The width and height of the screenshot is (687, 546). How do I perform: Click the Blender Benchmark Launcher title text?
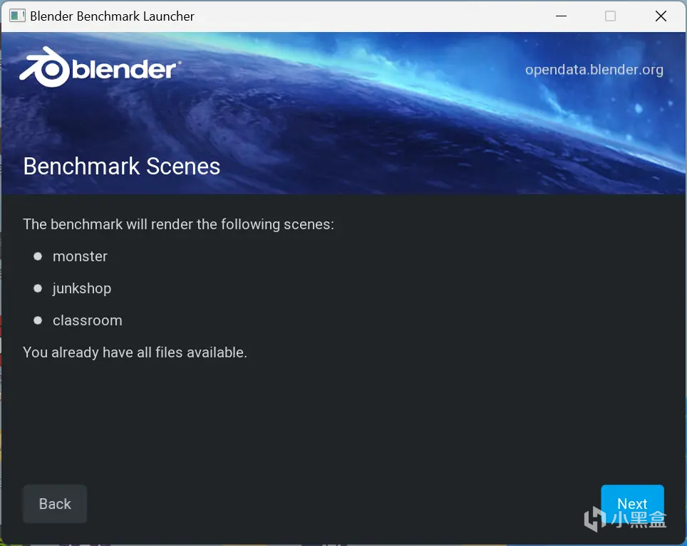pos(112,16)
